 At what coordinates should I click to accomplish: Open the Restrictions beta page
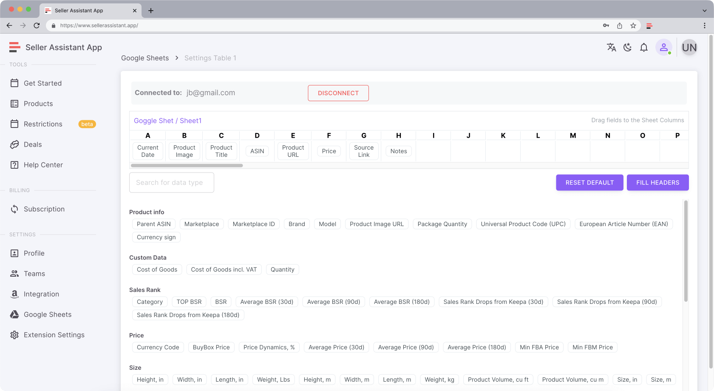click(x=43, y=124)
